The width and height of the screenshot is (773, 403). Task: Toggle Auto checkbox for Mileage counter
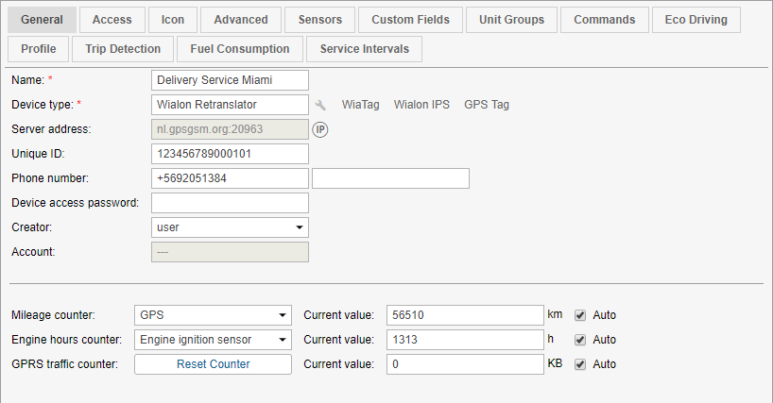pos(580,315)
